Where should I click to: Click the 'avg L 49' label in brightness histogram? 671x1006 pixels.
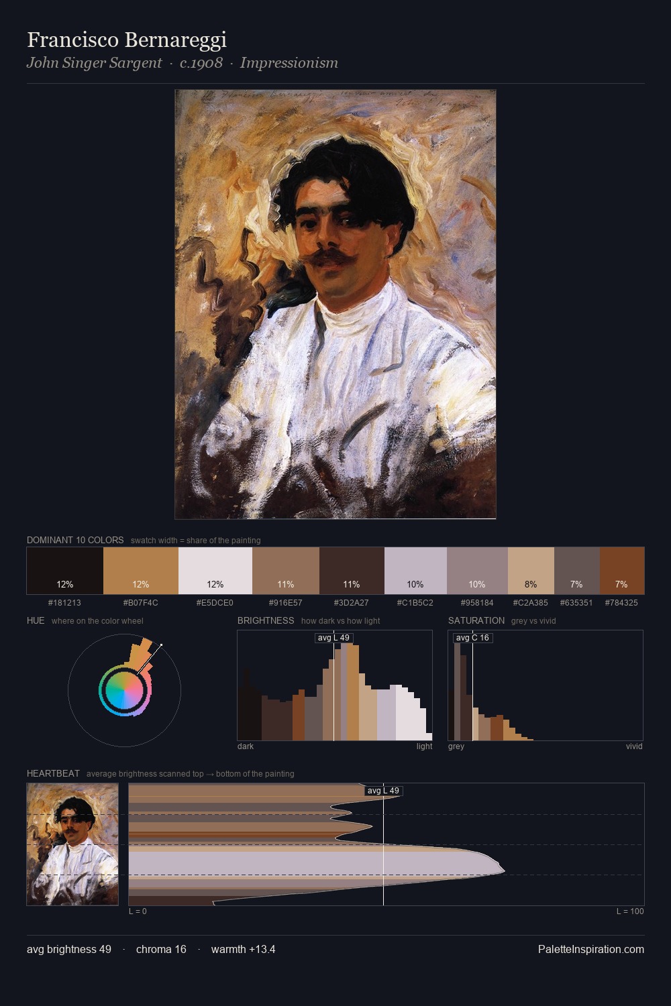[333, 638]
